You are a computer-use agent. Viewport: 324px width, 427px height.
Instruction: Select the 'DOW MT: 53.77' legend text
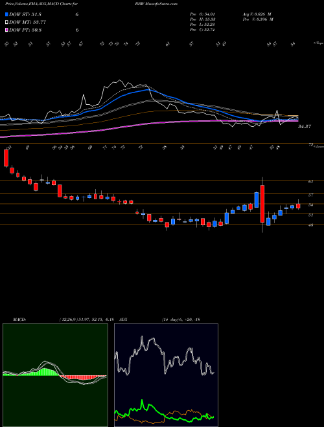pyautogui.click(x=27, y=23)
